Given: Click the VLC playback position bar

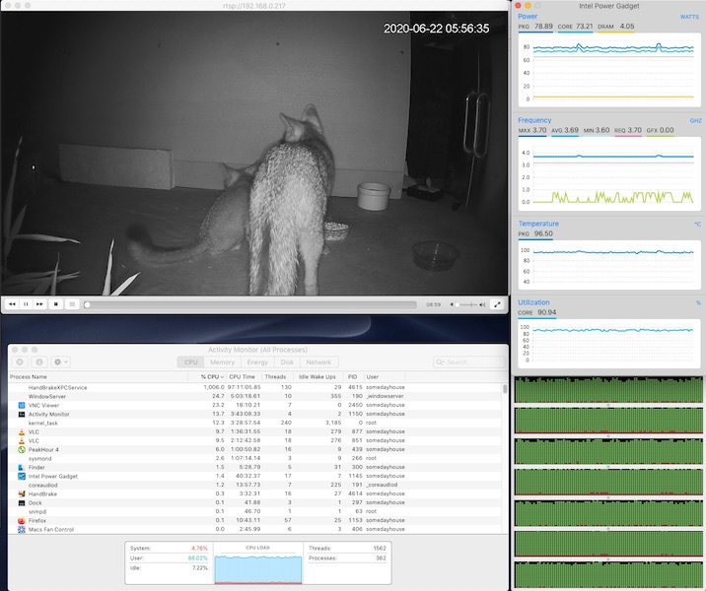Looking at the screenshot, I should coord(249,304).
